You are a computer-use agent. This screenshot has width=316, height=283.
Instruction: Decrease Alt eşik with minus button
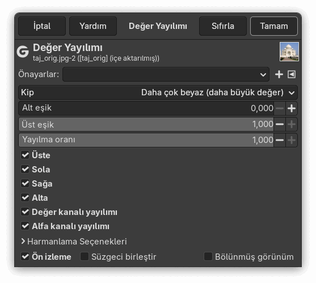point(280,108)
